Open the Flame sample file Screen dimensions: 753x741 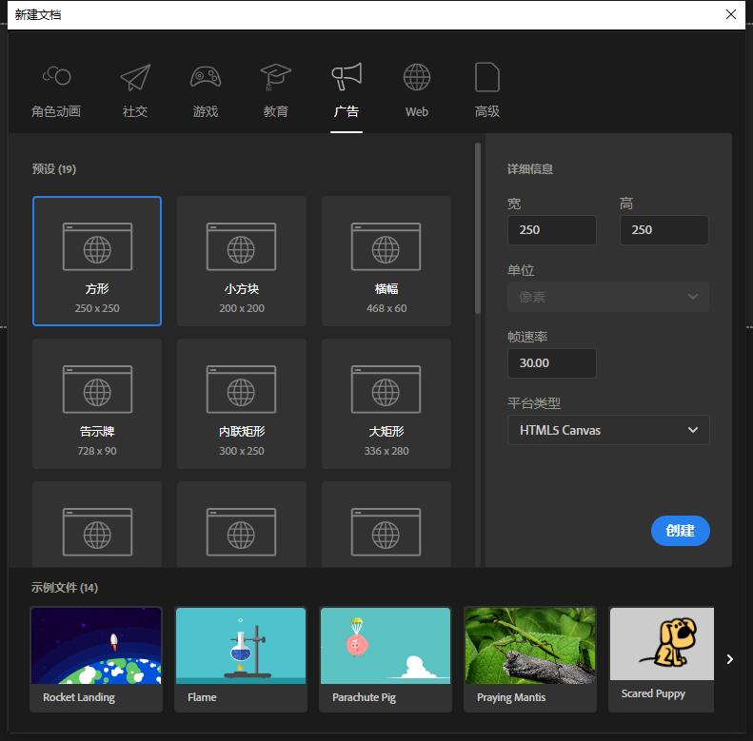pyautogui.click(x=241, y=659)
